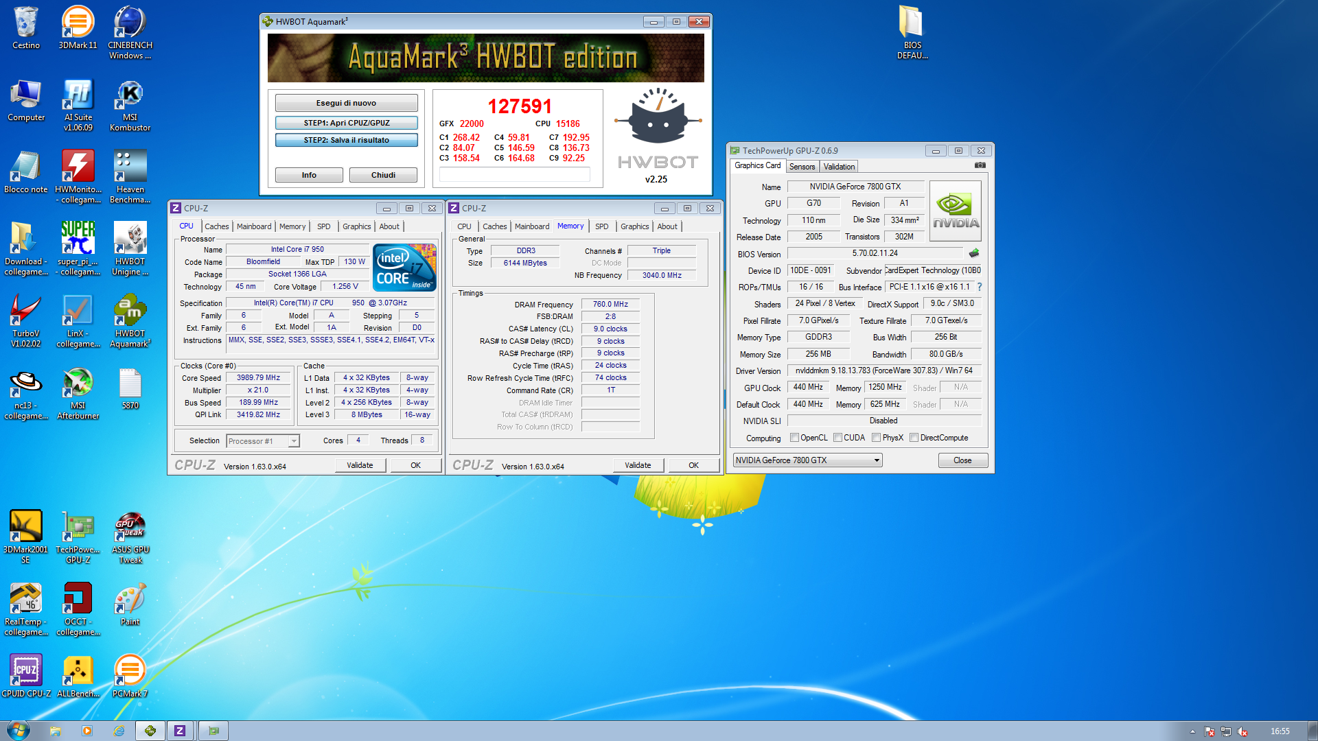Open LinX shortcut icon

(78, 320)
